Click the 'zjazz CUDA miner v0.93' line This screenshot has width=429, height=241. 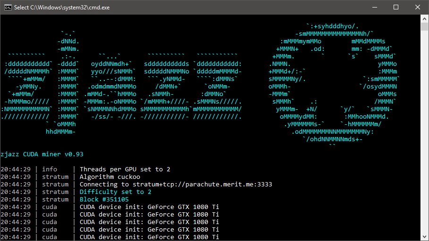(x=42, y=154)
